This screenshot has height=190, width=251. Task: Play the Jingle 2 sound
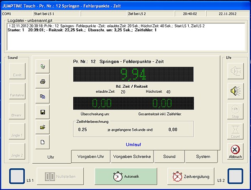pos(17,151)
